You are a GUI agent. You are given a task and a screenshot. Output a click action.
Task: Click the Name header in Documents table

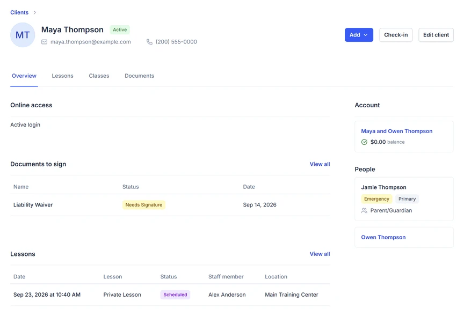(21, 187)
